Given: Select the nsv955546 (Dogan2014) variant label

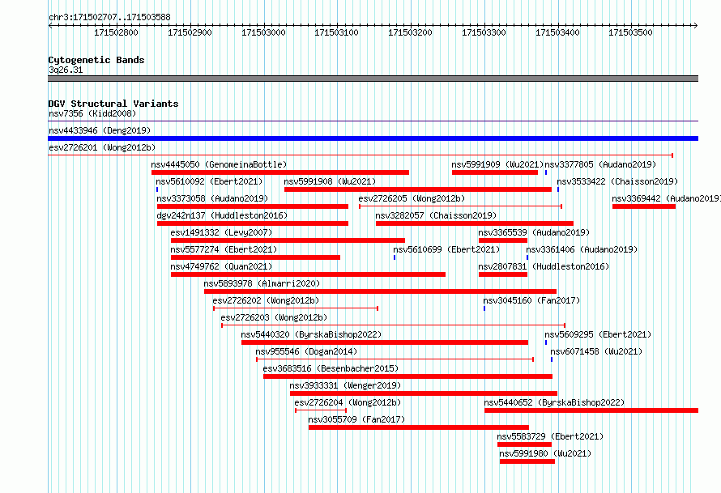Looking at the screenshot, I should (x=306, y=351).
